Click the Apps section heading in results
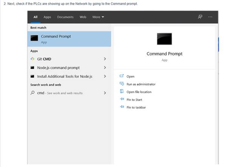This screenshot has width=228, height=167. pos(34,51)
